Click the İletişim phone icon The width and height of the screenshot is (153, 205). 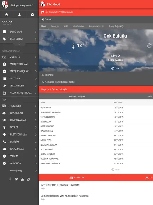pos(4,142)
